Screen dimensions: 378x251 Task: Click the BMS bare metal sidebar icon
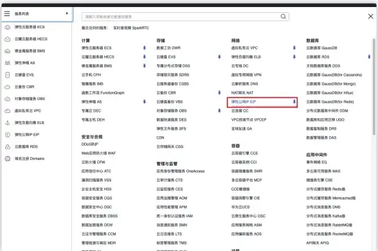(x=8, y=51)
